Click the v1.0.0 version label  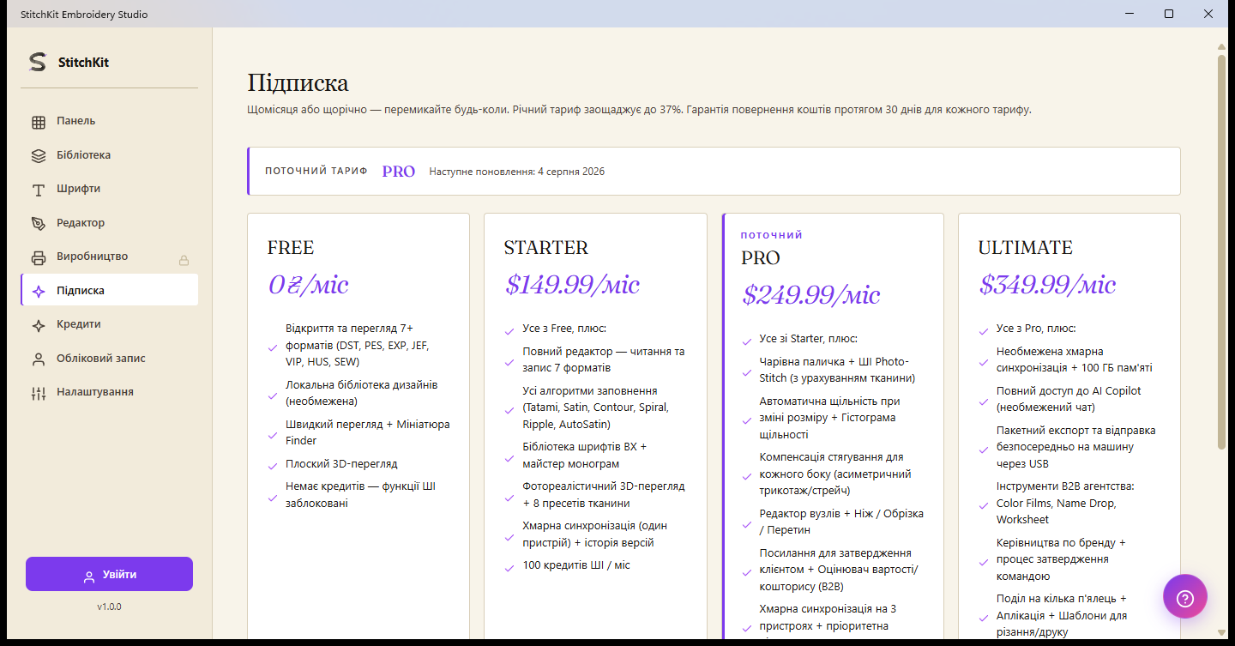coord(109,607)
